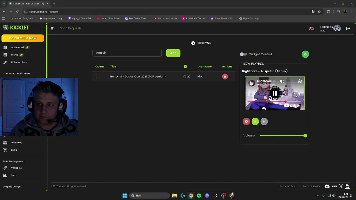
Task: Click the address bar URL
Action: pos(44,12)
